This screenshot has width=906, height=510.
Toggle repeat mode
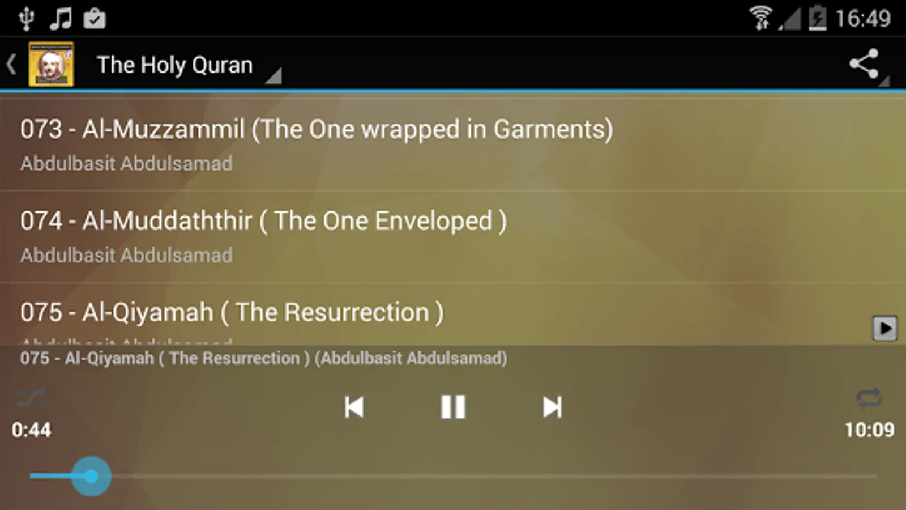click(x=869, y=398)
